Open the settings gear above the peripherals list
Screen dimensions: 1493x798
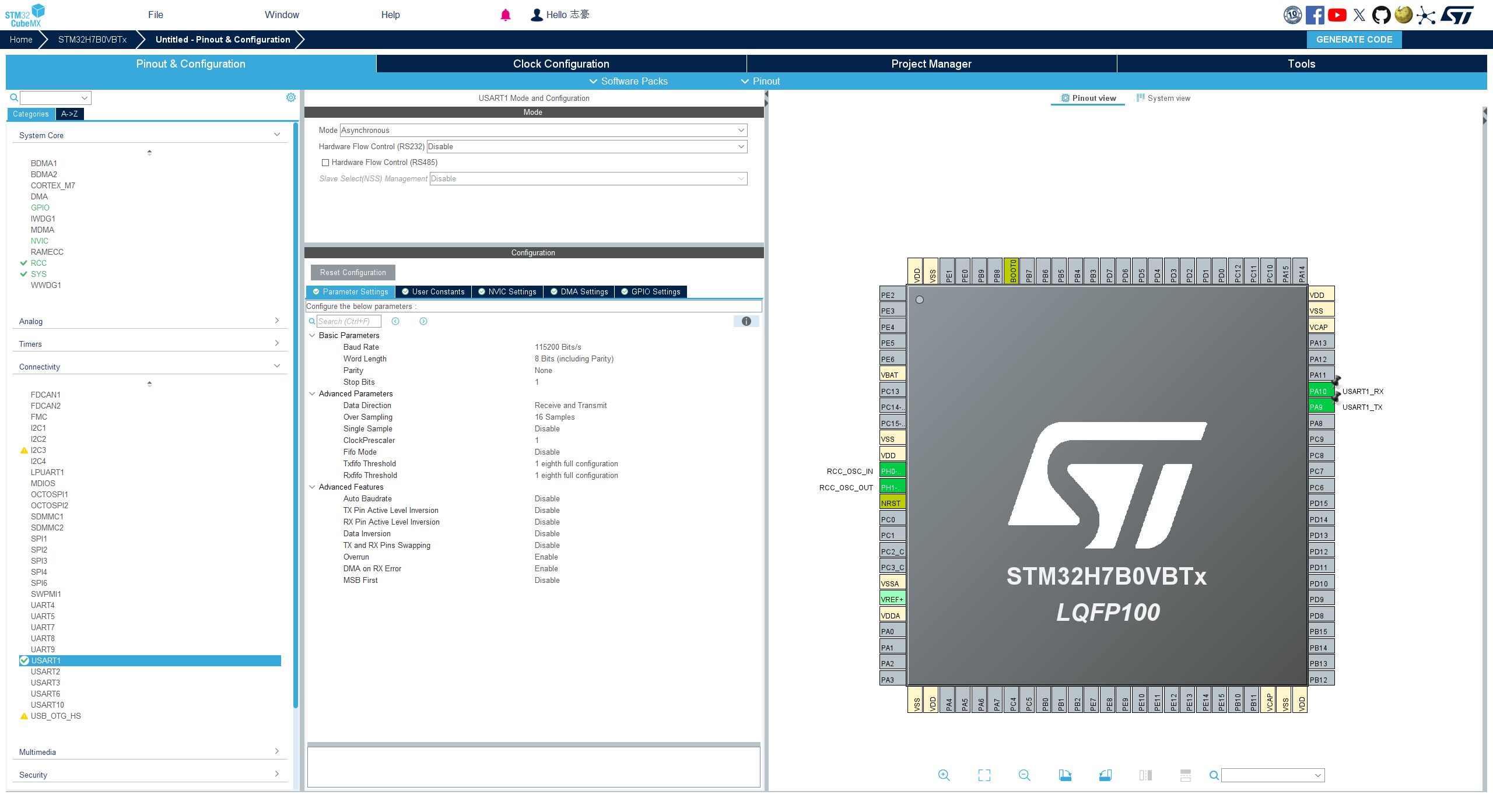290,97
